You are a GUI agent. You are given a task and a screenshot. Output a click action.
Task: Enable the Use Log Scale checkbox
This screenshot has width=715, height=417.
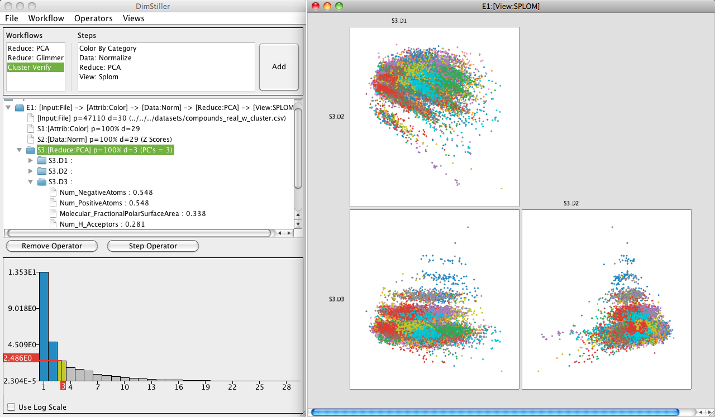point(11,407)
